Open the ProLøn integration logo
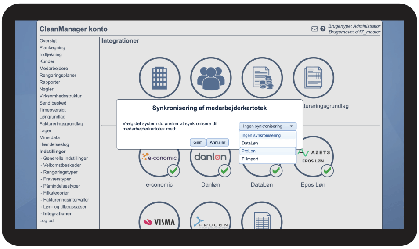Viewport: 419px width, 249px height. click(x=211, y=221)
